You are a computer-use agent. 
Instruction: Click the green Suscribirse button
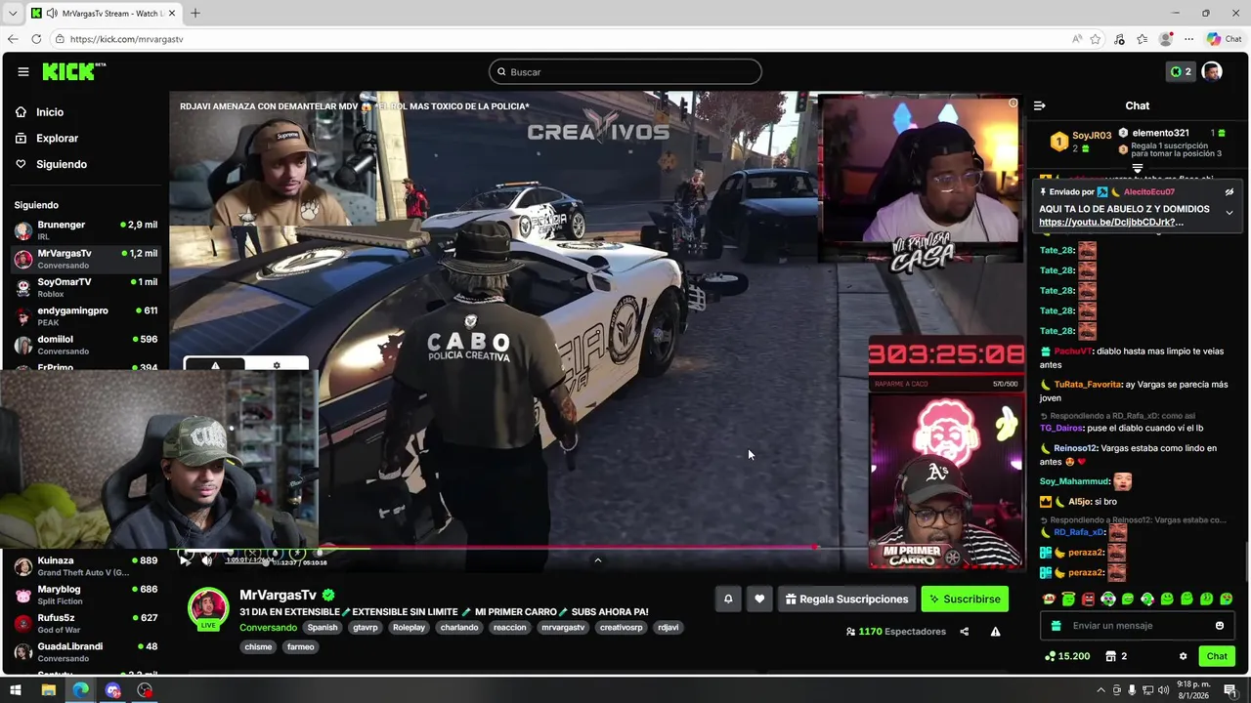pyautogui.click(x=965, y=600)
